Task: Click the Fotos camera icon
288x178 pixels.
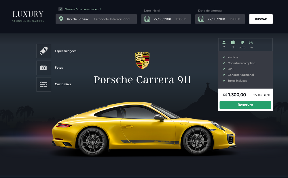Action: pyautogui.click(x=43, y=67)
